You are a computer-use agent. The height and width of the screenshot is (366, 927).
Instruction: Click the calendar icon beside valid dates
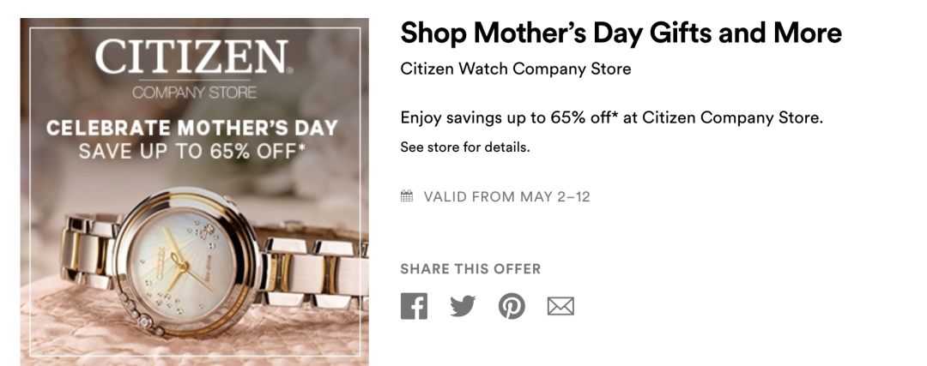pos(407,196)
